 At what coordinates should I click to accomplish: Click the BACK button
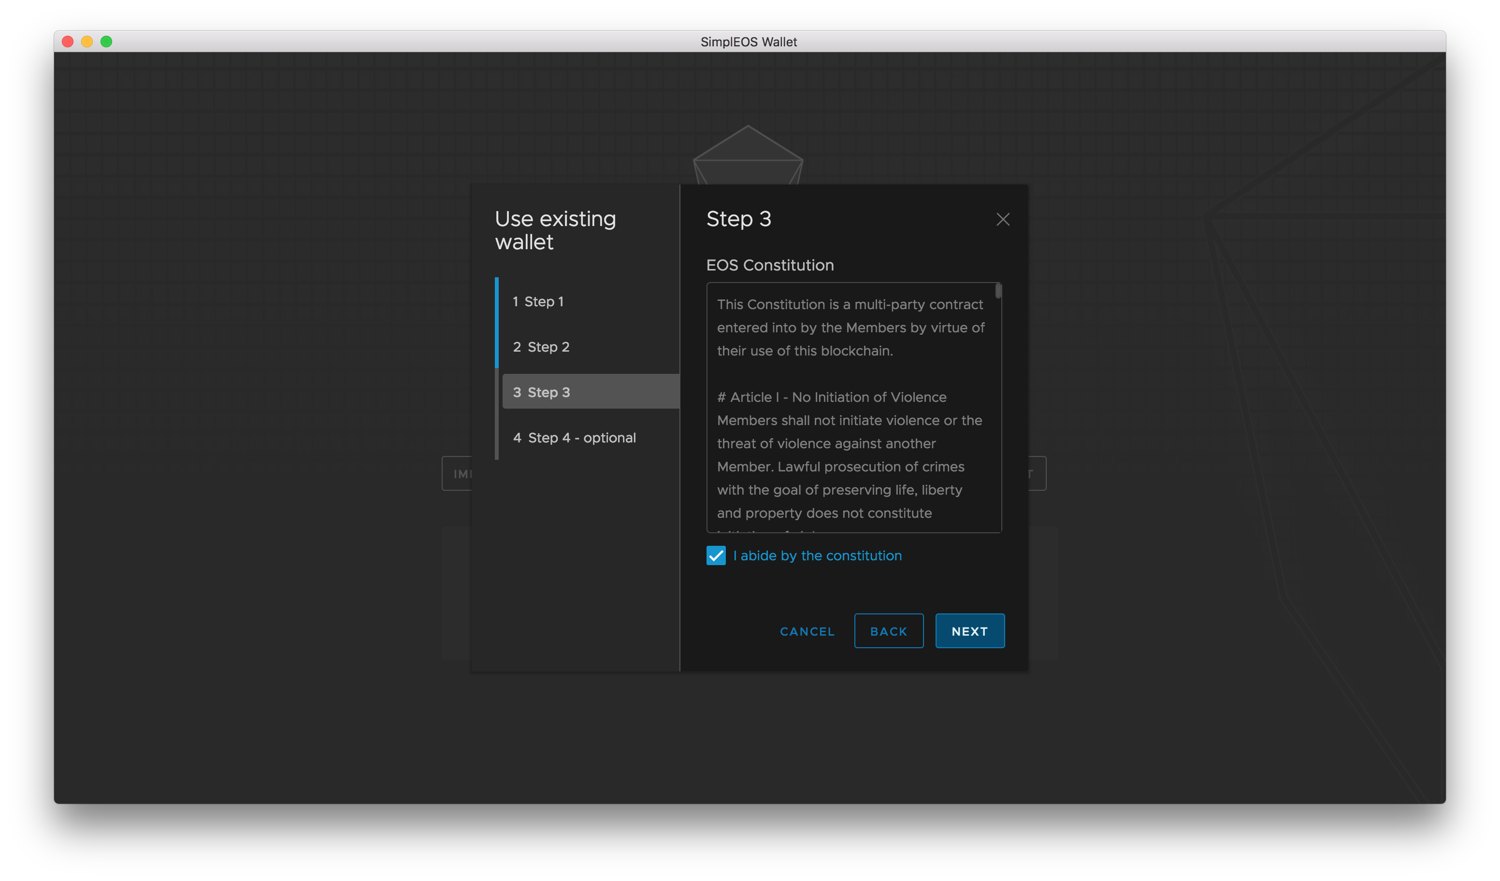point(889,631)
